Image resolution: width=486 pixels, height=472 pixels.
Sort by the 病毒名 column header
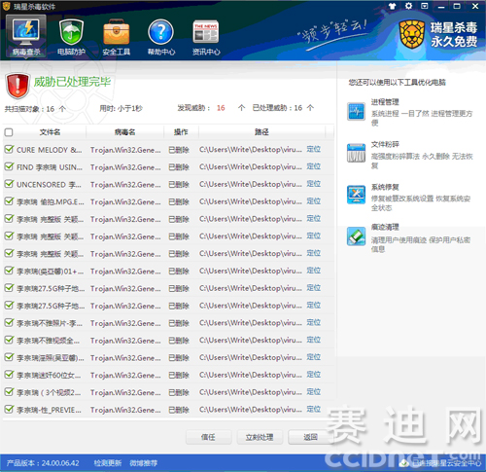click(x=125, y=132)
